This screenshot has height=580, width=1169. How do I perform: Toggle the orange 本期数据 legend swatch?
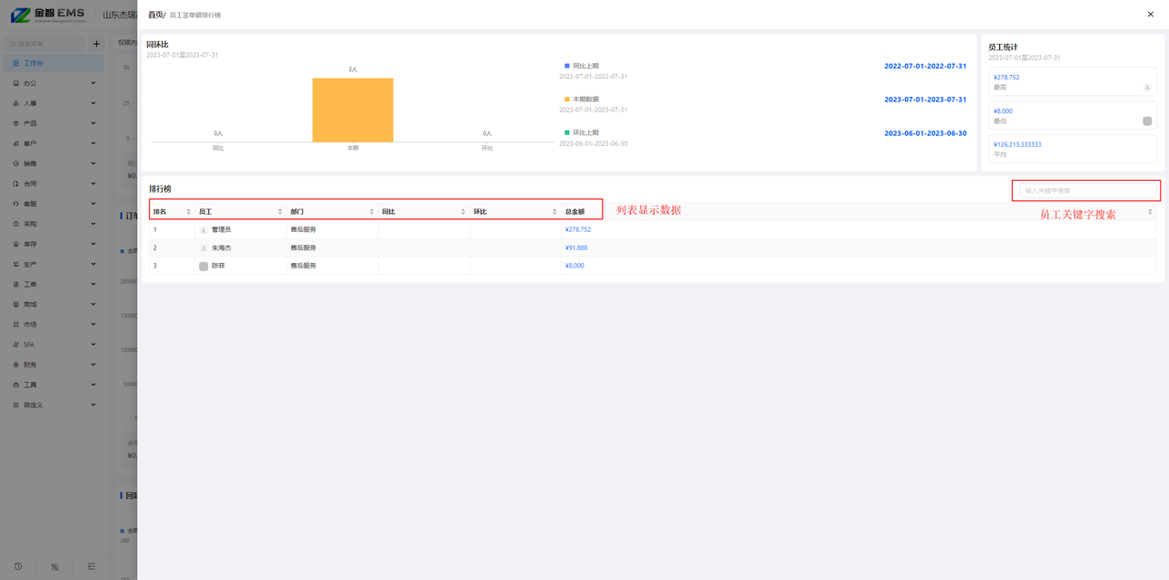(x=567, y=99)
